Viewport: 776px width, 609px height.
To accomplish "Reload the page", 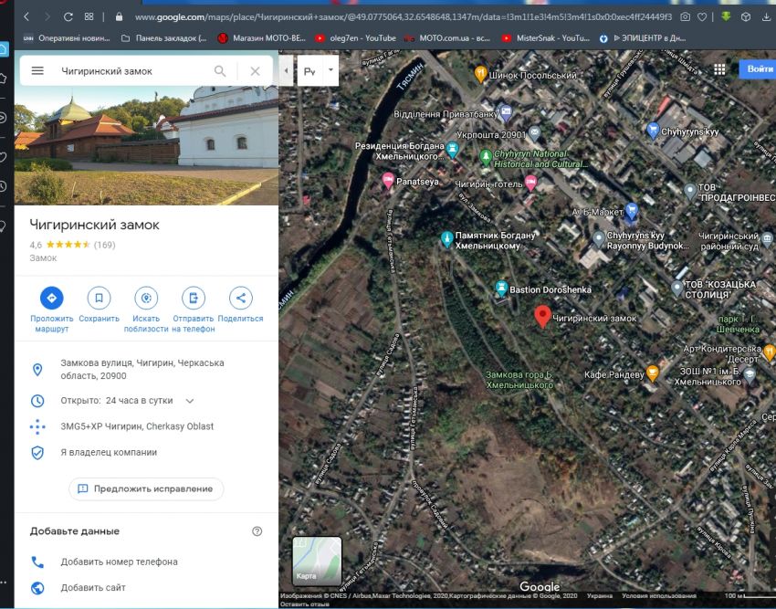I will click(x=68, y=16).
